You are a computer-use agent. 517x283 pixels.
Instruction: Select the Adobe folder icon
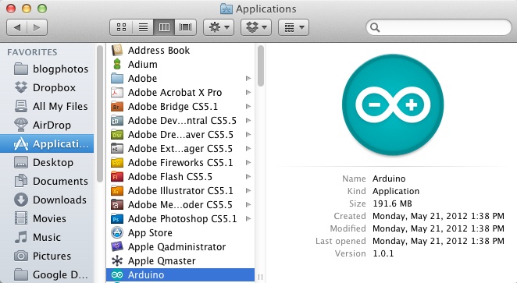[117, 78]
